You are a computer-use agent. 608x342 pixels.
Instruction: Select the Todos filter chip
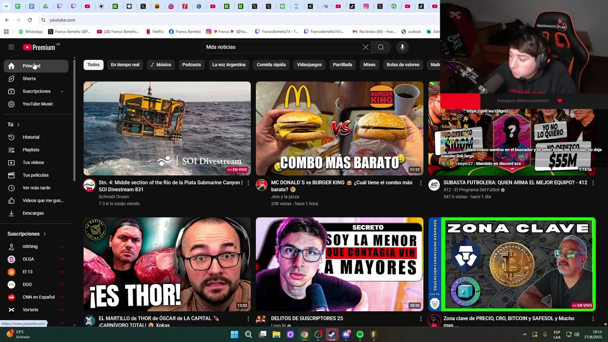[x=94, y=65]
